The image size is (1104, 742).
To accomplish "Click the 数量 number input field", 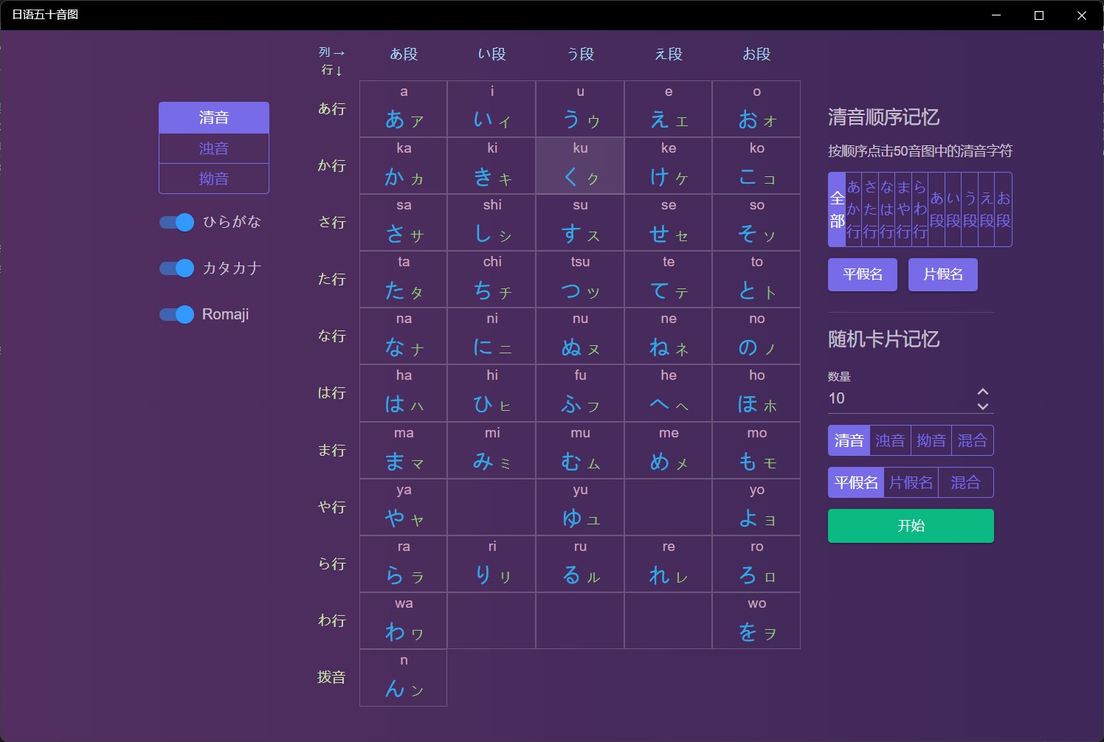I will (x=900, y=398).
